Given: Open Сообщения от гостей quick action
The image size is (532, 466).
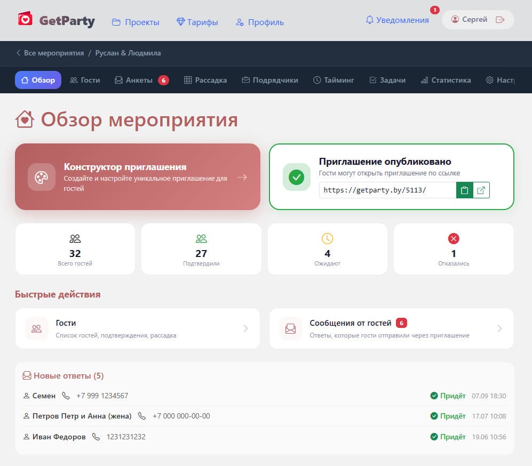Looking at the screenshot, I should click(392, 328).
